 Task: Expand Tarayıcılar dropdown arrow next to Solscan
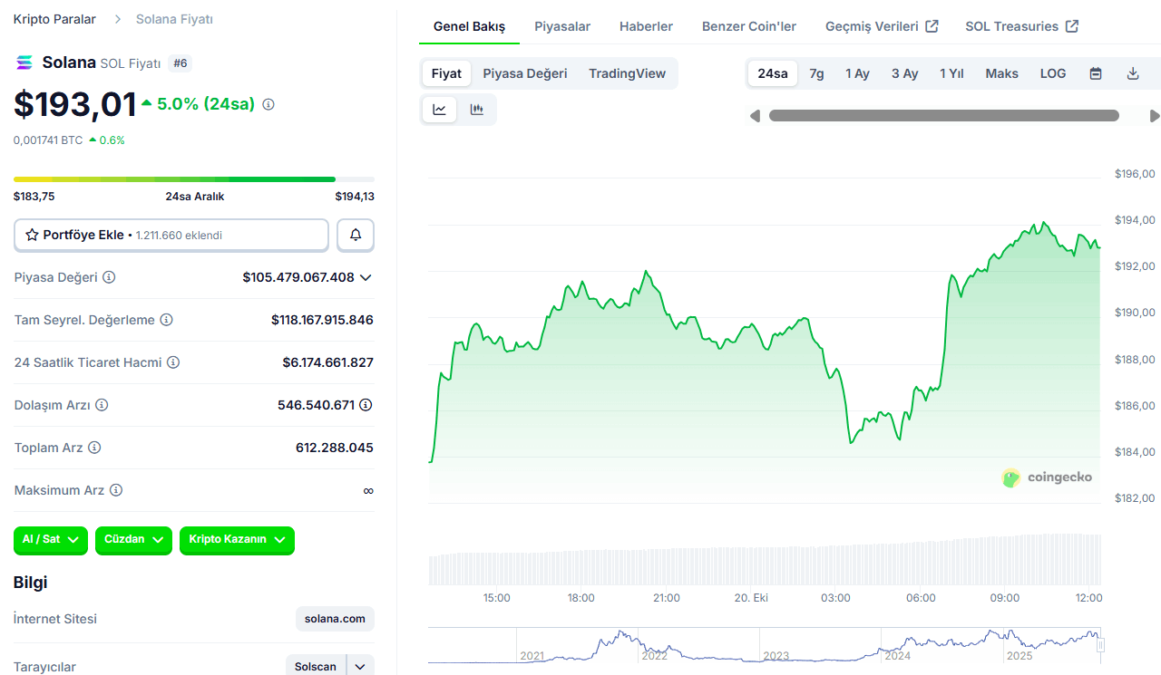(360, 667)
